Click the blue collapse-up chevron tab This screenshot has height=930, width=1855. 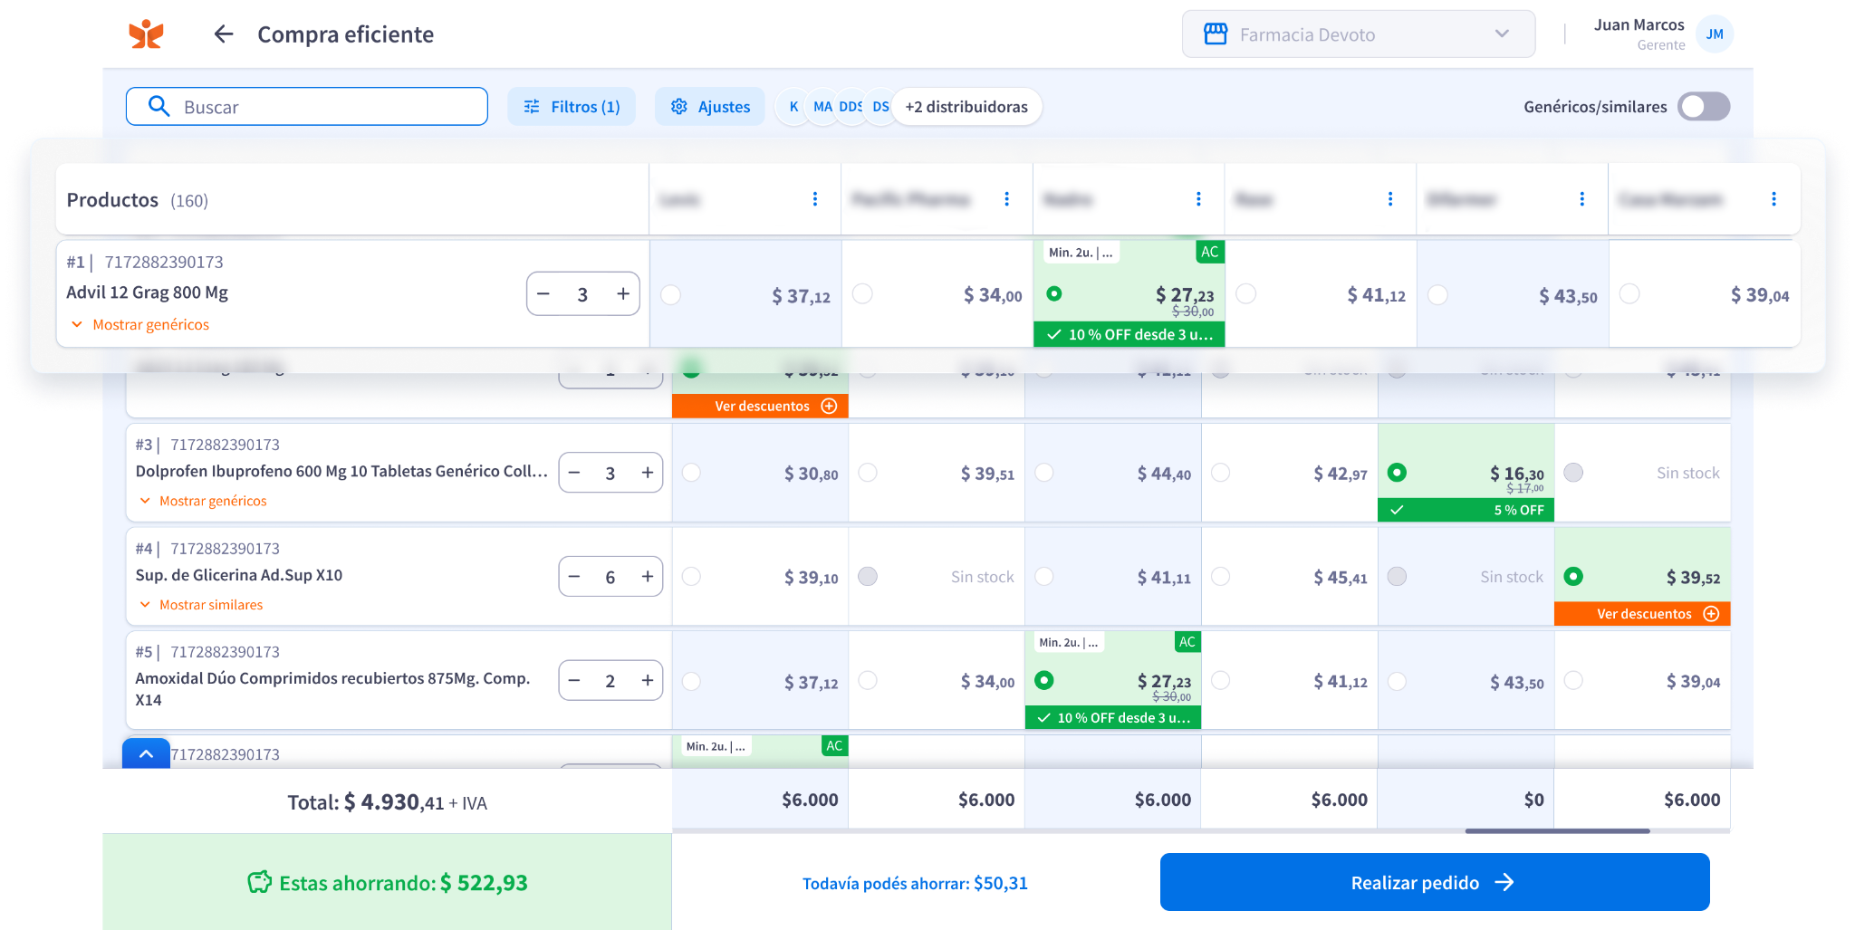146,753
